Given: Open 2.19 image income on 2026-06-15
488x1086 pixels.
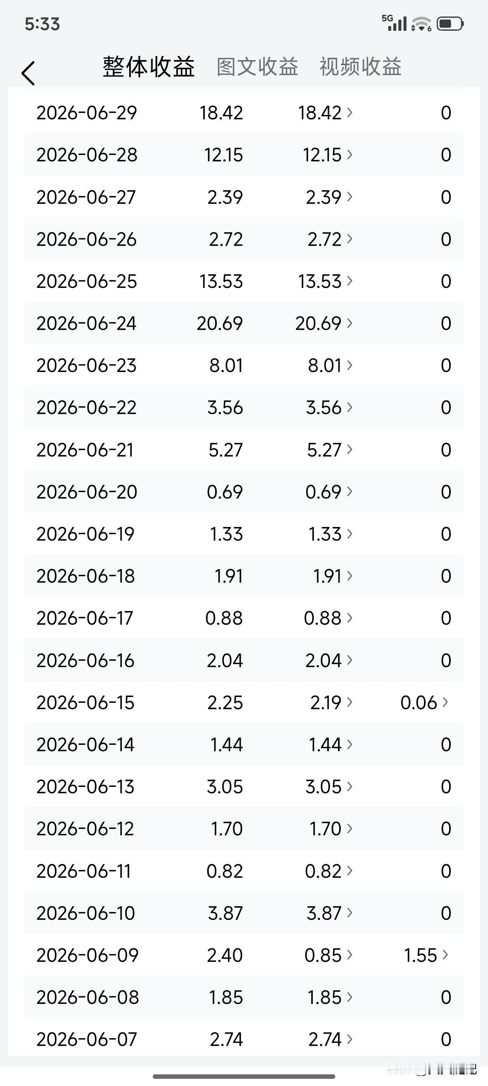Looking at the screenshot, I should [331, 702].
